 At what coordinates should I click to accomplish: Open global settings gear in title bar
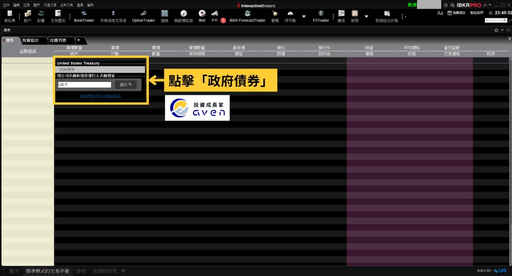[446, 5]
